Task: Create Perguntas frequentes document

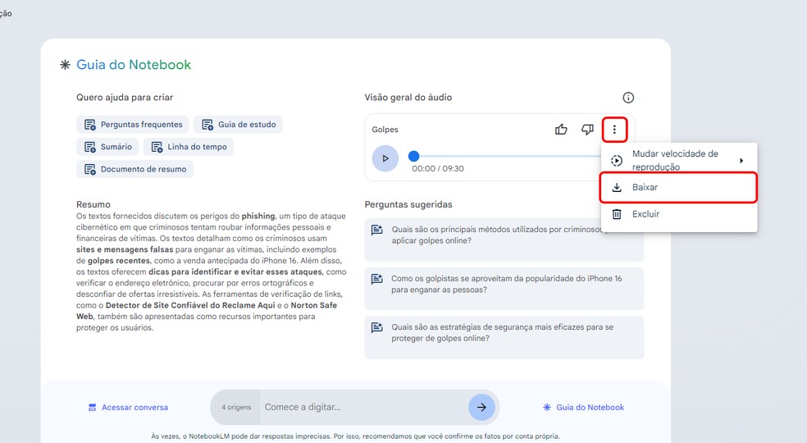Action: [133, 125]
